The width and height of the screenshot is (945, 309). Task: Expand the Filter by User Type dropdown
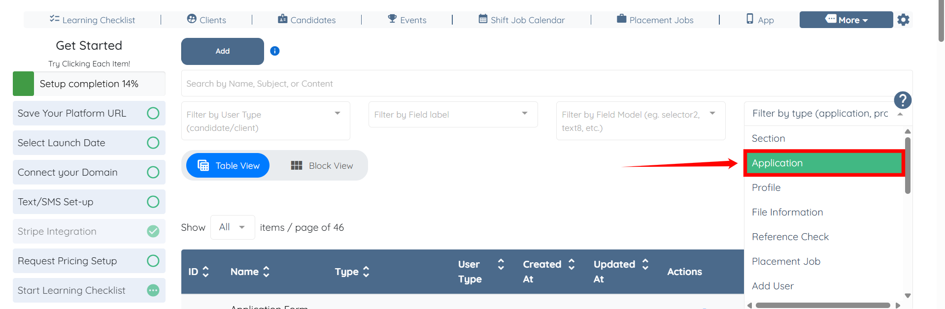[337, 114]
